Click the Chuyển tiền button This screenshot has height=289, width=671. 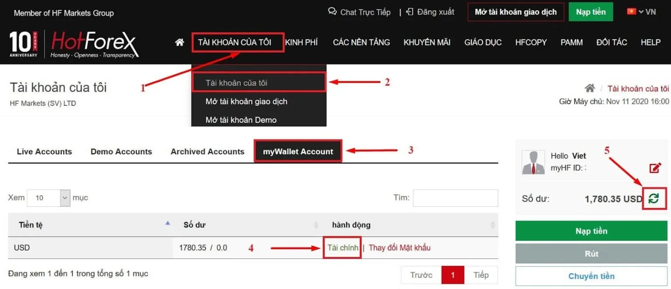pyautogui.click(x=591, y=276)
